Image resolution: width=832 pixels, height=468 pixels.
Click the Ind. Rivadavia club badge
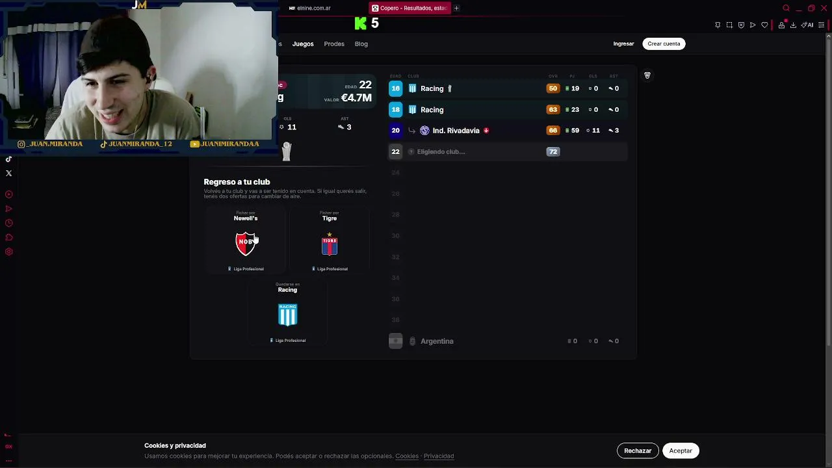pos(424,131)
